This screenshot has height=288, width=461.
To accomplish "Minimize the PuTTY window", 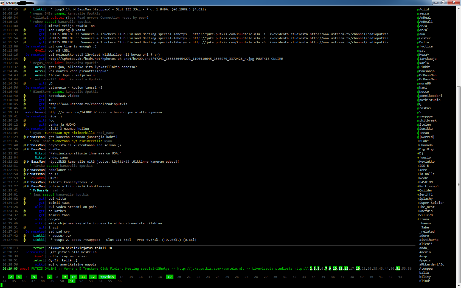I will tap(436, 2).
